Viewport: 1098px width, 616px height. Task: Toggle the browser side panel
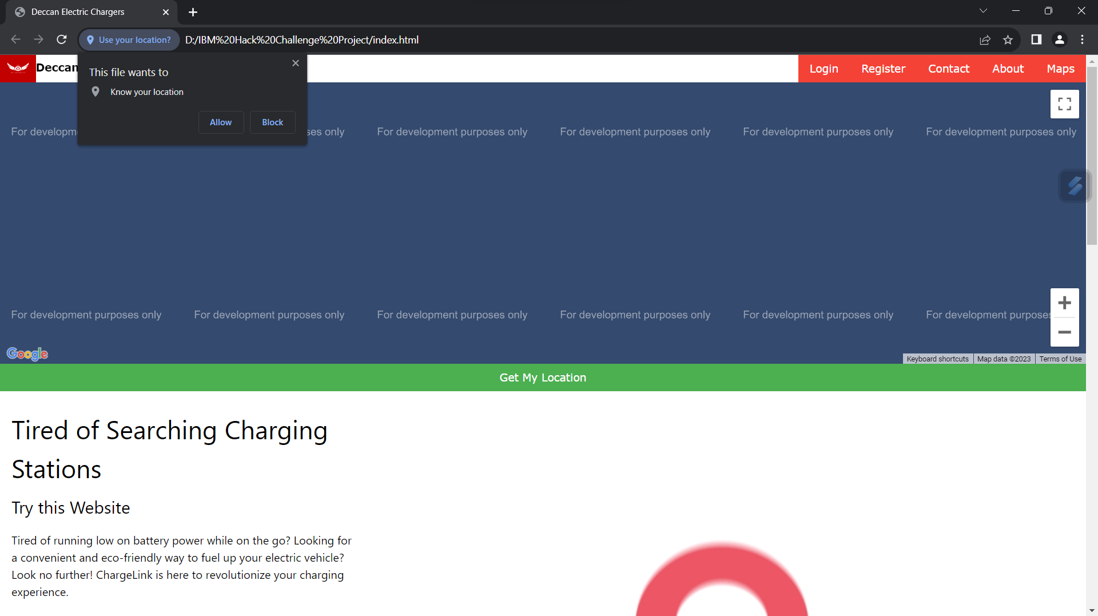tap(1036, 40)
